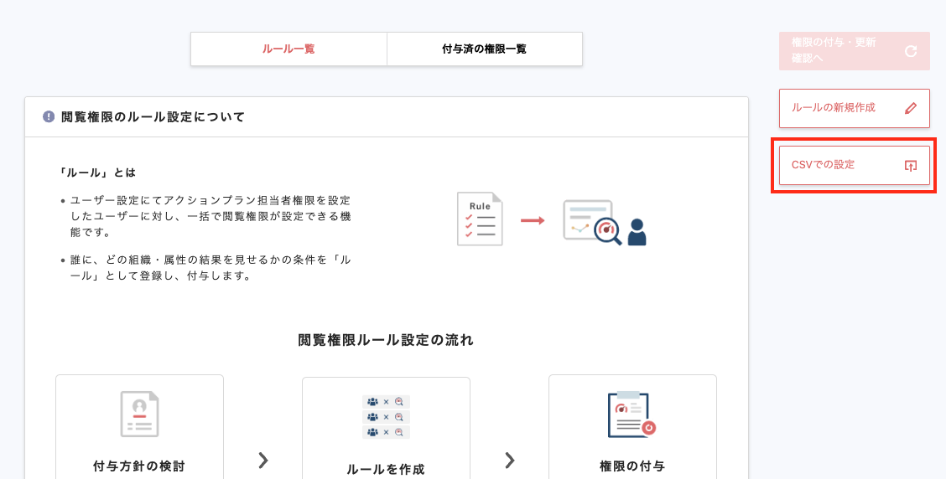Switch to the ルール一覧 tab
The image size is (946, 479).
click(x=288, y=49)
